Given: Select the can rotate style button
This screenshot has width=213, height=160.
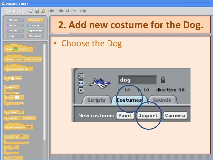Looking at the screenshot, I should point(81,76).
